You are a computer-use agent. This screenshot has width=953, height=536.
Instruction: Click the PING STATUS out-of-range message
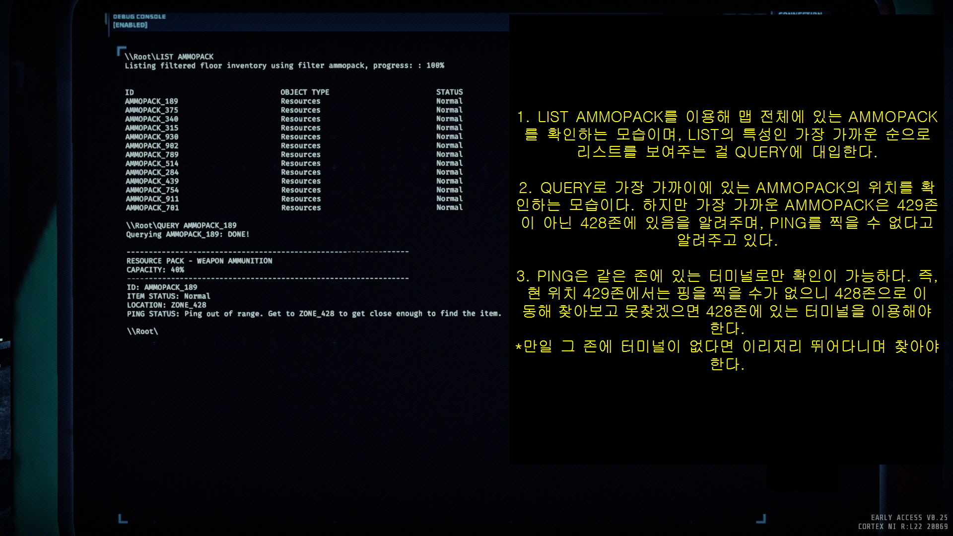click(314, 314)
